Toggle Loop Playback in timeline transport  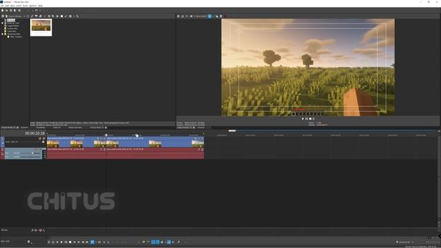53,242
